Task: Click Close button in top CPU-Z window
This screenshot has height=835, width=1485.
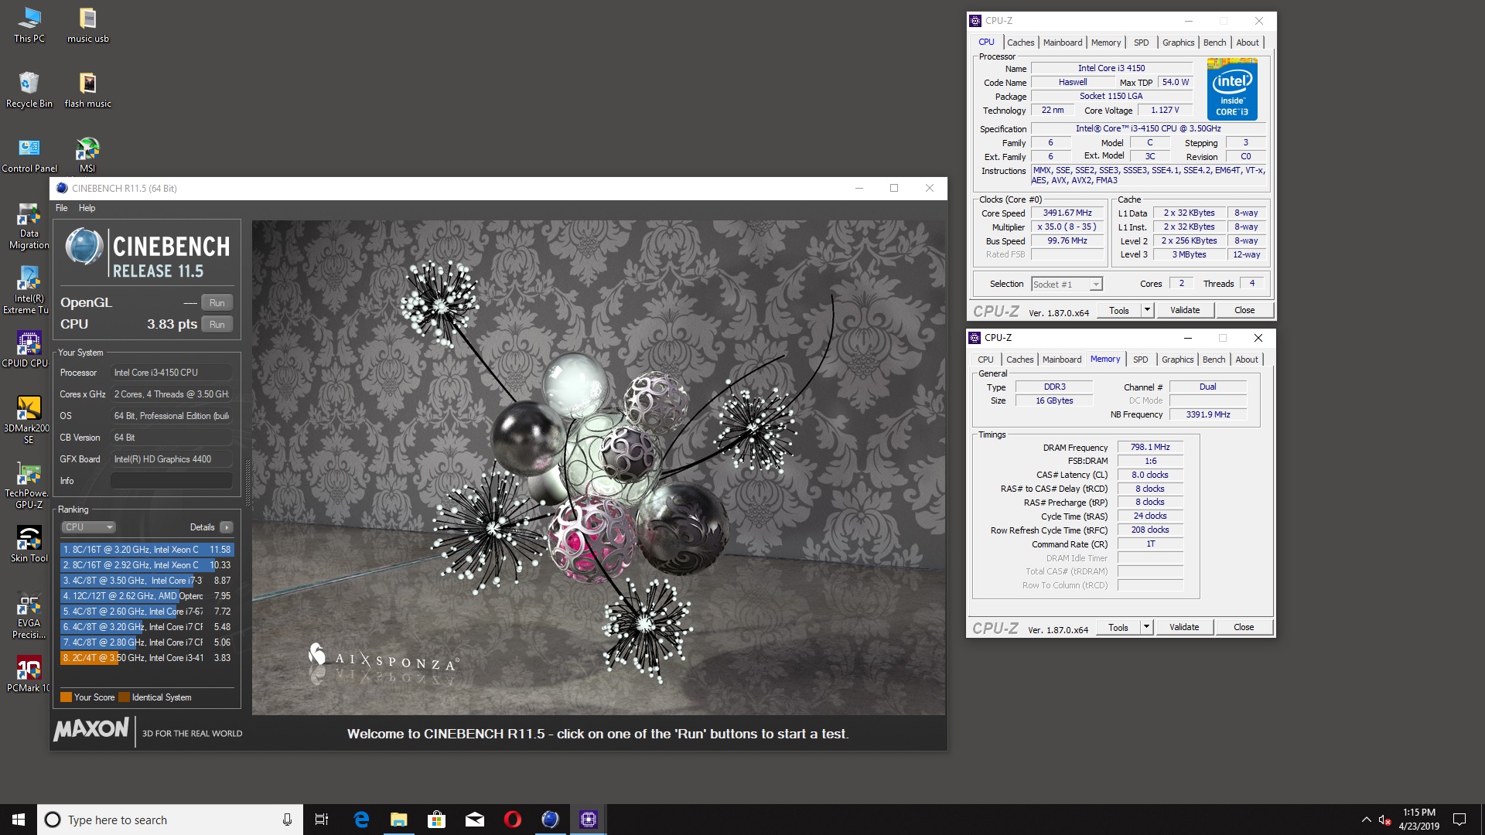Action: click(x=1244, y=310)
